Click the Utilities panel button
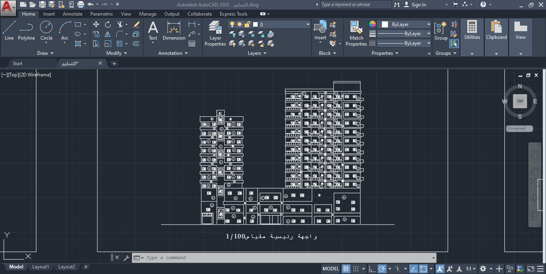Screen dimensions: 546x274 [x=472, y=32]
